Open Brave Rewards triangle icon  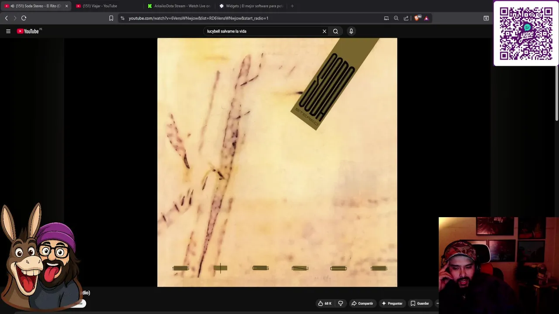(x=427, y=18)
